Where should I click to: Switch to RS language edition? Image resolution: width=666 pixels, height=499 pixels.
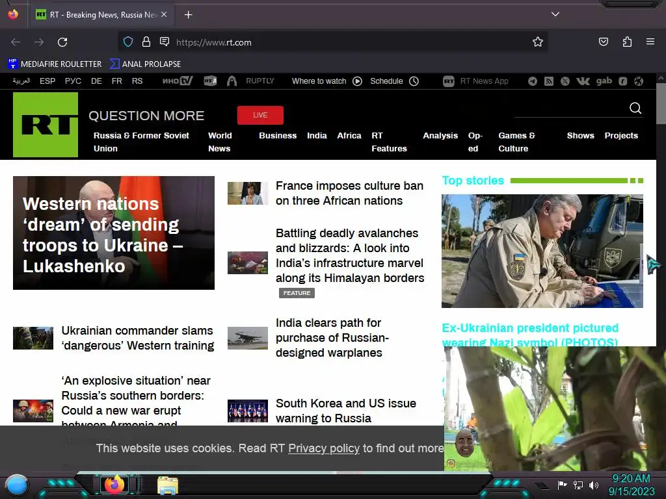click(137, 81)
